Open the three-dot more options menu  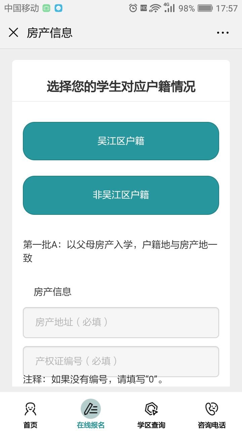(x=223, y=33)
